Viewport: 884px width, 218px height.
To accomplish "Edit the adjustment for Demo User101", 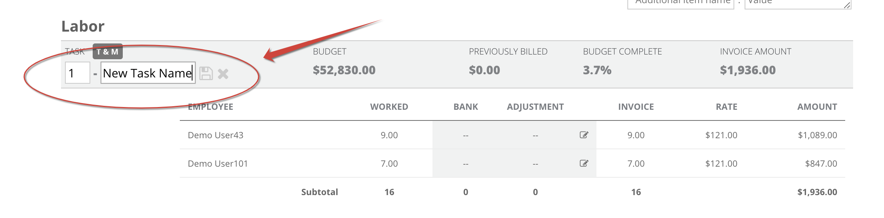I will 584,163.
